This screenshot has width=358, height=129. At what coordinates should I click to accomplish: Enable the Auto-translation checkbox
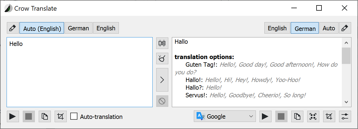click(74, 117)
